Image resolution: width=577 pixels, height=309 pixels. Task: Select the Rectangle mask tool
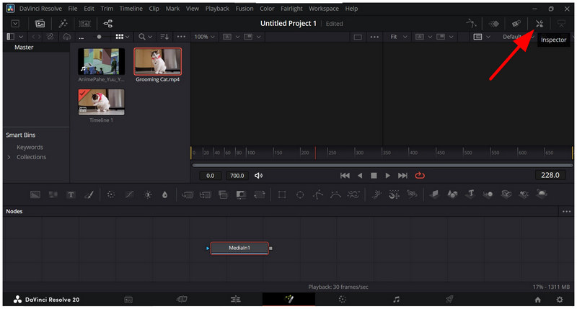click(x=282, y=194)
